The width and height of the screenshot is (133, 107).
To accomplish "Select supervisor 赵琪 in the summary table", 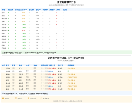I will click(x=3, y=16).
